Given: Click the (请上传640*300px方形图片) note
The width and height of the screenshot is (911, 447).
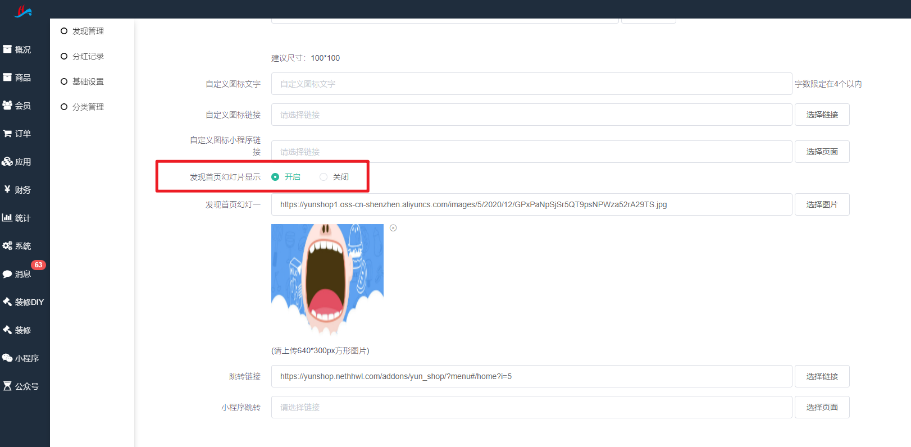Looking at the screenshot, I should [320, 350].
